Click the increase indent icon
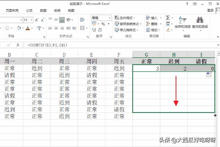 point(75,28)
